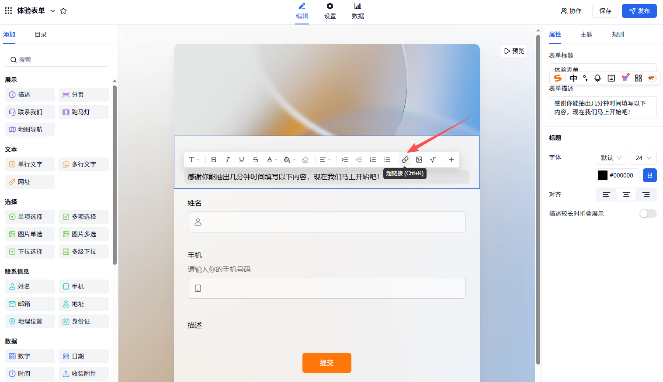Insert an image via toolbar icon
The width and height of the screenshot is (663, 382).
click(x=419, y=160)
